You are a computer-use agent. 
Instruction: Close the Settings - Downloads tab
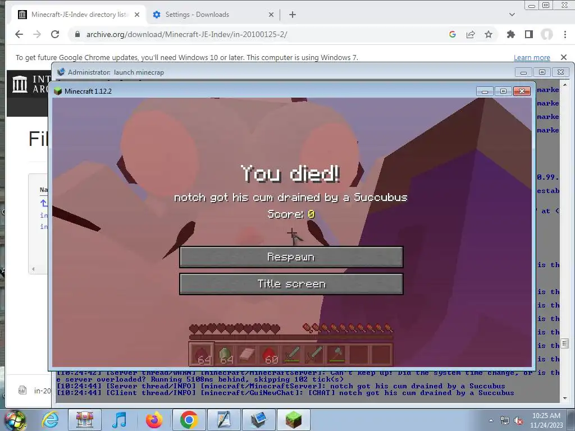click(x=271, y=15)
